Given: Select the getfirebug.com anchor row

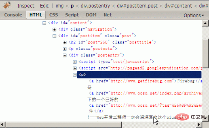Looking at the screenshot, I should point(146,81).
